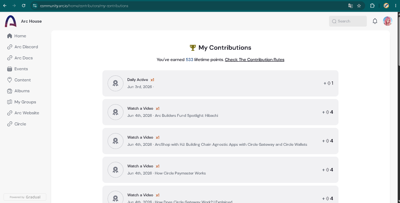Click badge icon for ArcShop with HJ entry
Image resolution: width=400 pixels, height=203 pixels.
pyautogui.click(x=115, y=141)
